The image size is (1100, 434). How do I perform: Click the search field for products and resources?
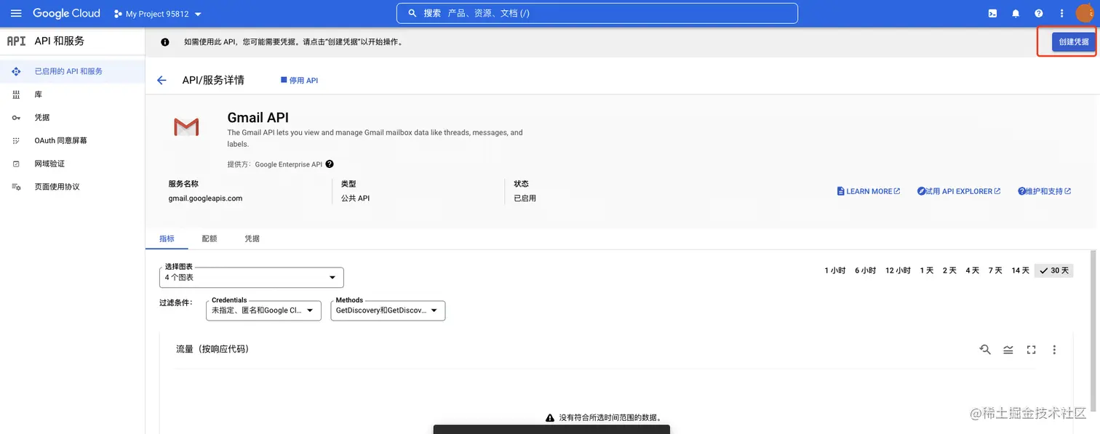[x=597, y=13]
